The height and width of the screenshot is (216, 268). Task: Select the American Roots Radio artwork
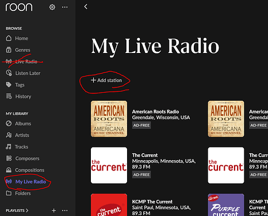point(109,119)
